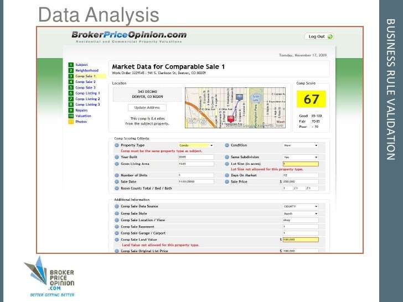Screen dimensions: 403x302
Task: Click the info icon beside Number of Units
Action: click(117, 175)
